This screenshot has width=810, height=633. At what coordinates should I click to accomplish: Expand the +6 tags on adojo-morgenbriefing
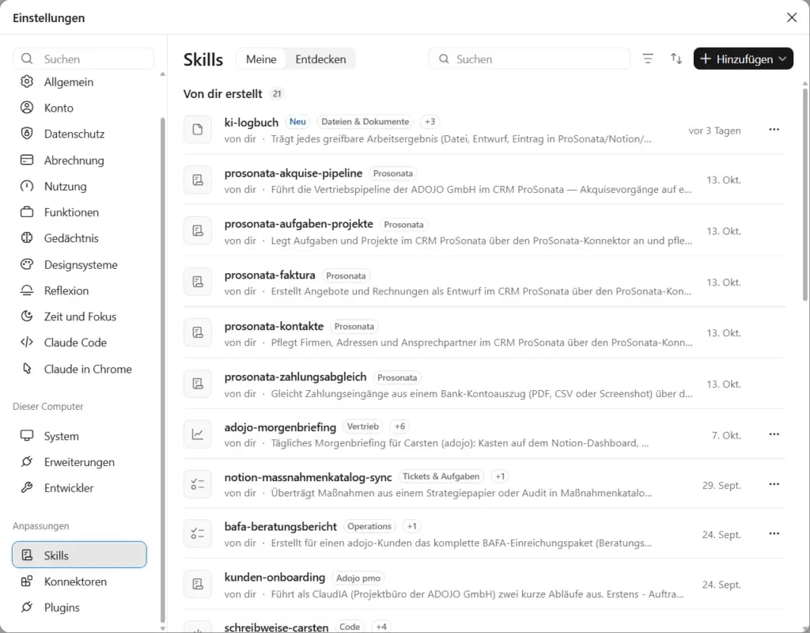[x=399, y=426]
